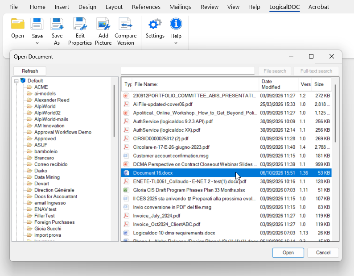Switch to the Home ribbon tab
Image resolution: width=354 pixels, height=276 pixels.
pos(37,7)
